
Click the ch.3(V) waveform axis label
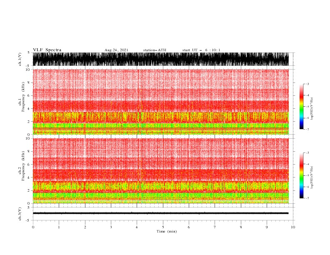[x=20, y=214]
